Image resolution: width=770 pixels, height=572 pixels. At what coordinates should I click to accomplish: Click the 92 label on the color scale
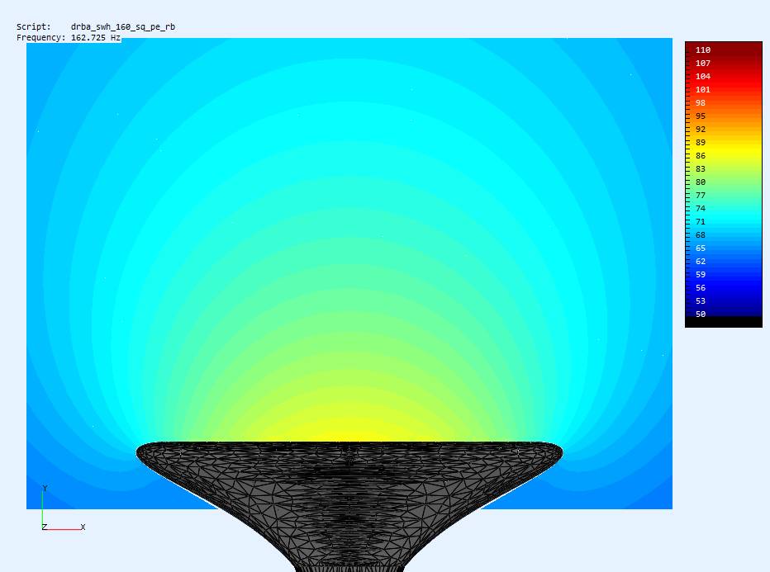701,130
